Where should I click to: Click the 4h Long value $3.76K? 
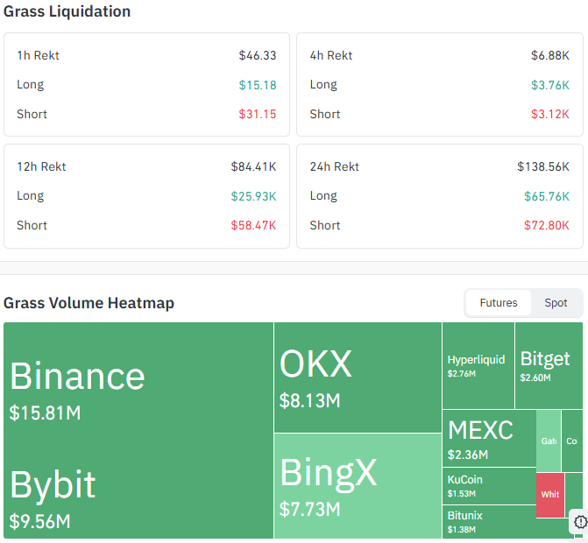click(x=550, y=85)
